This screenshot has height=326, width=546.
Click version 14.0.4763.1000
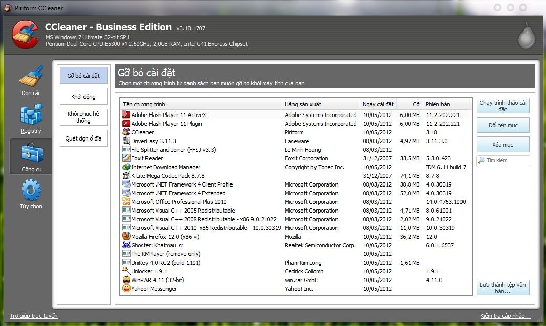(446, 201)
